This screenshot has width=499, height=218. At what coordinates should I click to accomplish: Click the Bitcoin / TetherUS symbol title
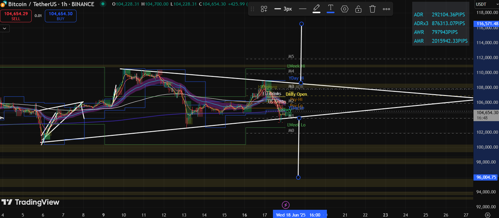pos(32,4)
